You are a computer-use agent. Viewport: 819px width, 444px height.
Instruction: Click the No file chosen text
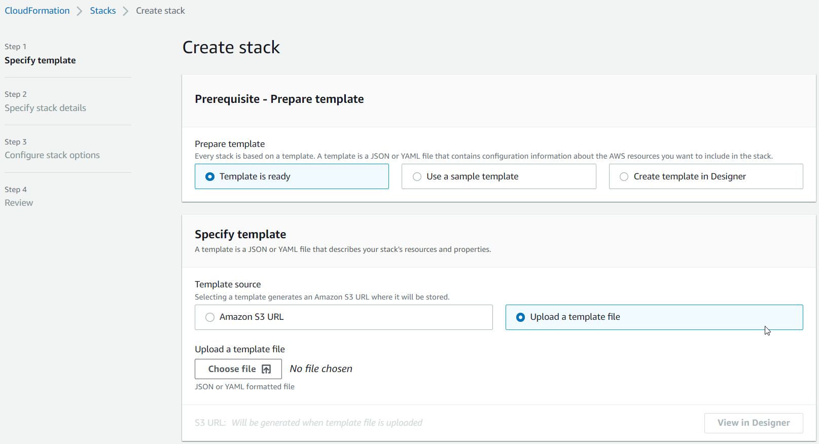(321, 369)
